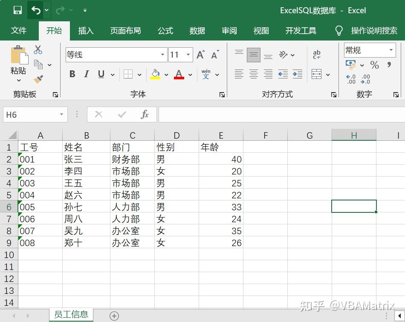Click the Name Box showing H6
The height and width of the screenshot is (322, 405).
point(35,114)
